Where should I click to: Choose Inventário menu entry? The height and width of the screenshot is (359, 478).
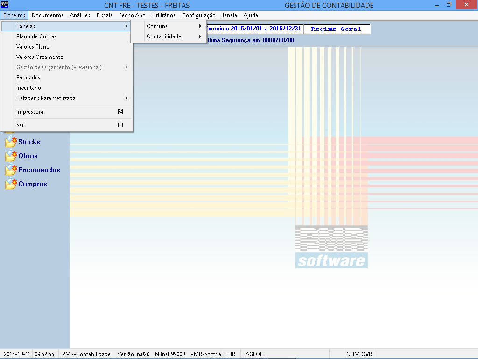click(66, 88)
